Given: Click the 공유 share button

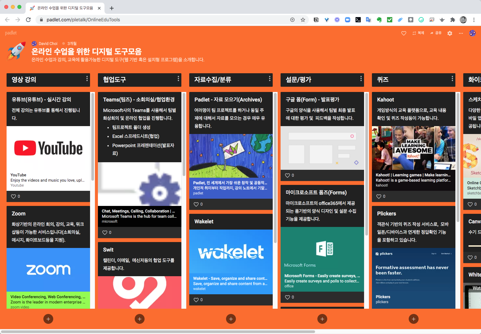Looking at the screenshot, I should click(436, 33).
